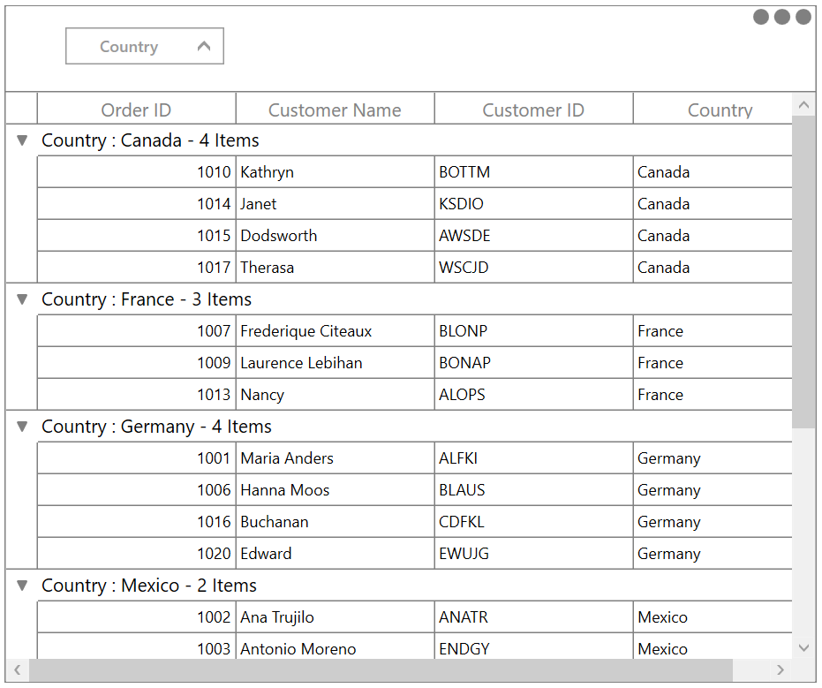
Task: Sort by the Customer Name column header
Action: pyautogui.click(x=335, y=110)
